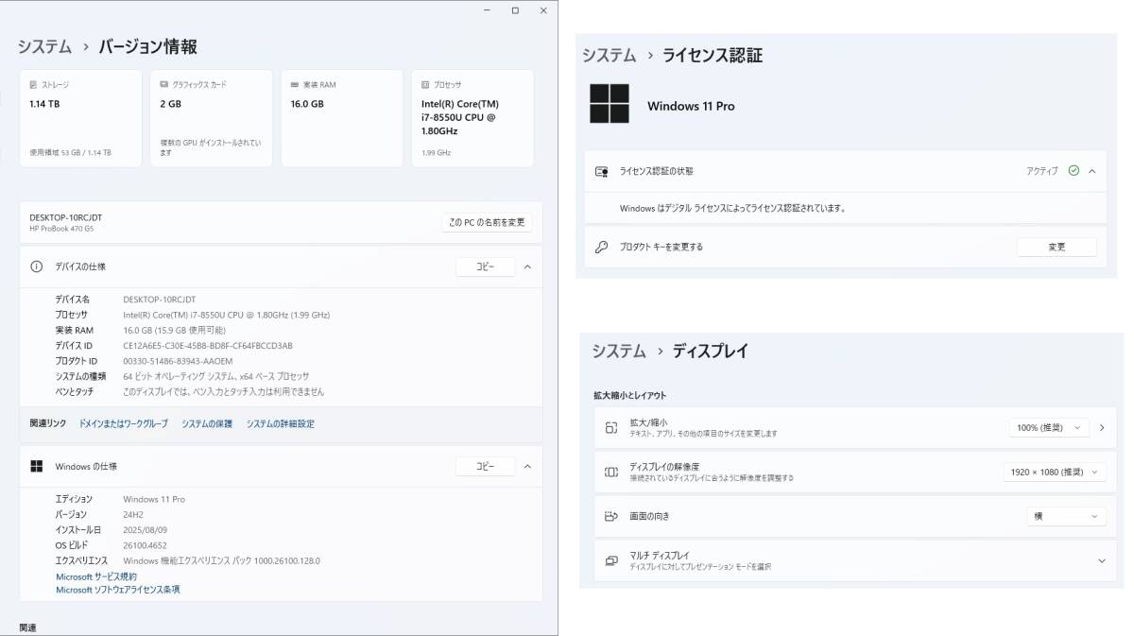The height and width of the screenshot is (636, 1134).
Task: Click the green active checkmark icon
Action: pyautogui.click(x=1074, y=171)
